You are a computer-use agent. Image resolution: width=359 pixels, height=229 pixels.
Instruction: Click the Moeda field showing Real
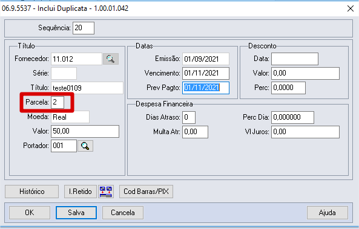coord(70,117)
